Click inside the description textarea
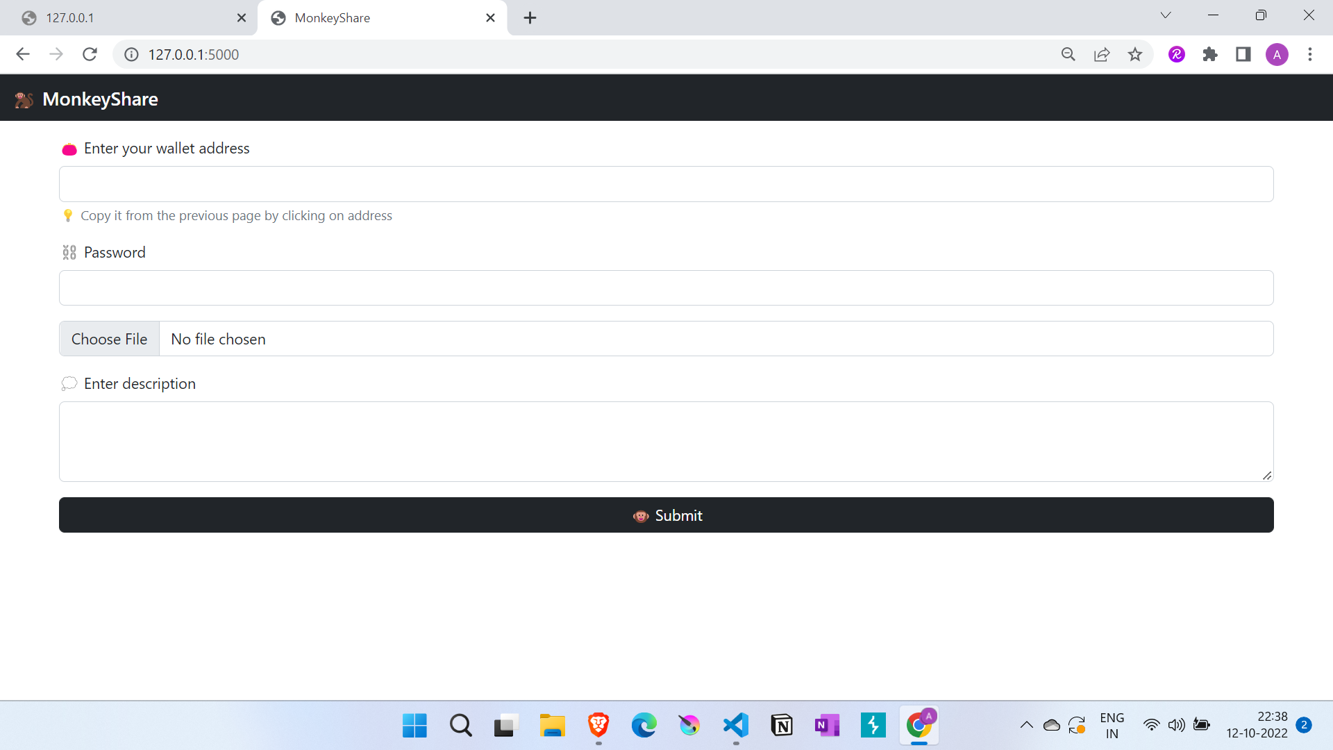 coord(666,442)
